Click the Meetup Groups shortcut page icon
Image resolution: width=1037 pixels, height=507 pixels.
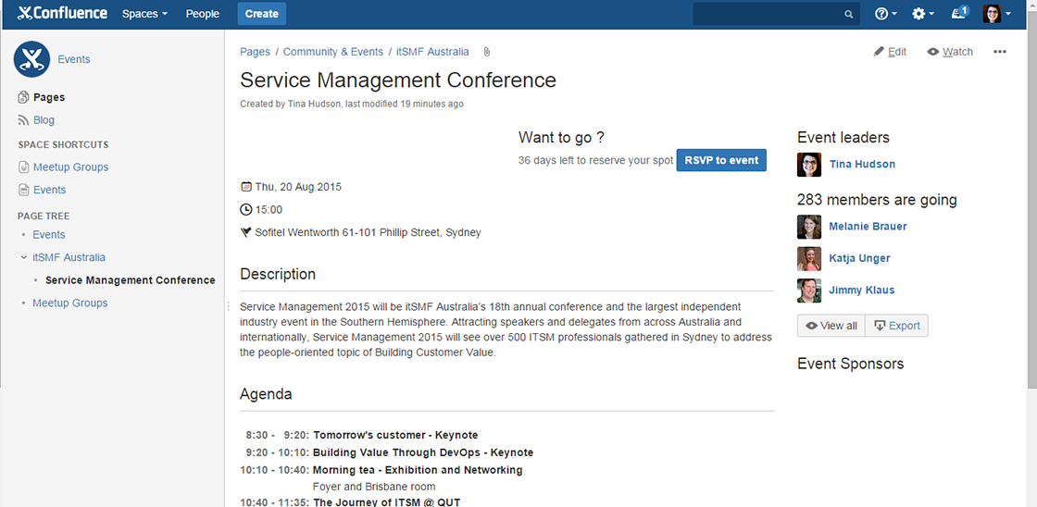23,167
